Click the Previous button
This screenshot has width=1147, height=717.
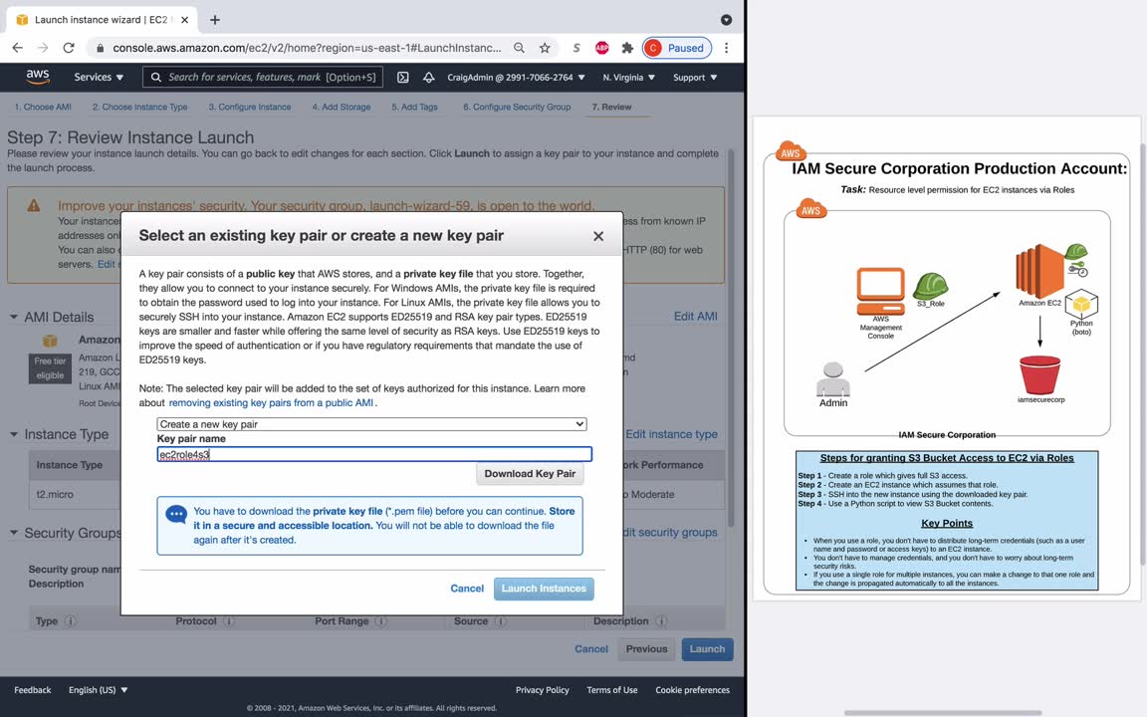click(646, 649)
